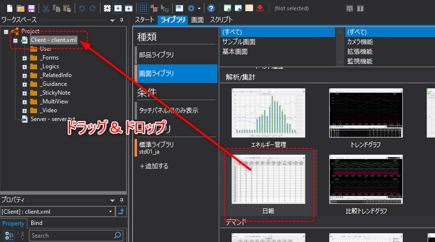Click the go-to-parent arrow beside client.xml combo
The height and width of the screenshot is (242, 435).
coord(121,211)
